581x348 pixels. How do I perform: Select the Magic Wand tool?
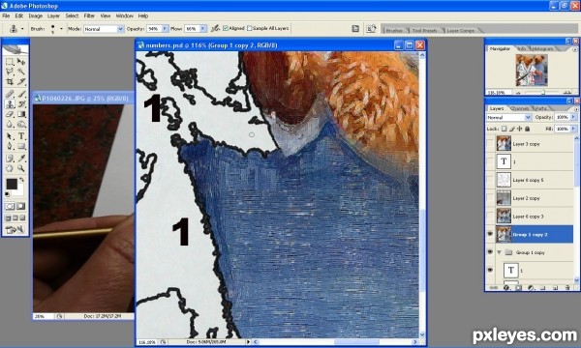(21, 72)
